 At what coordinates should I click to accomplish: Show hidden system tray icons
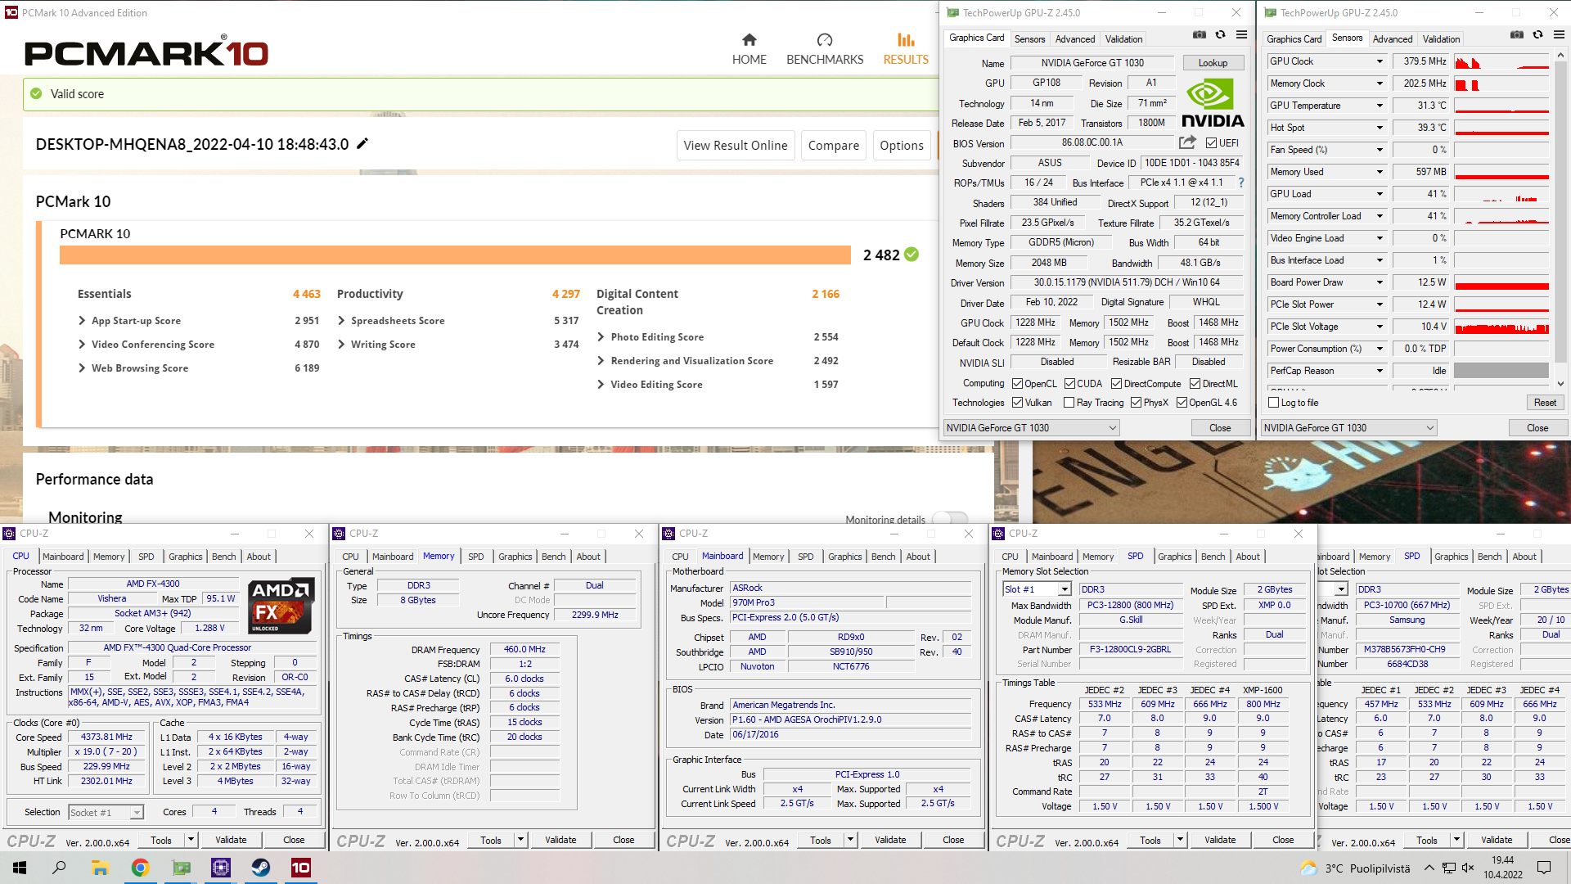pos(1429,868)
